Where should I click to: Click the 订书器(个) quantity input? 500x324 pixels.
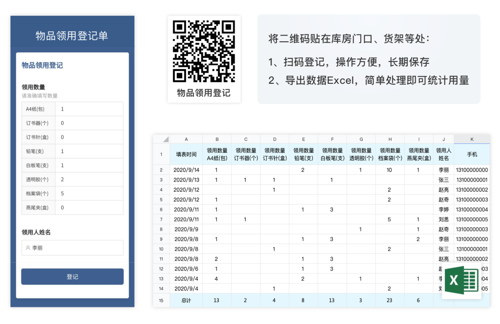point(89,123)
